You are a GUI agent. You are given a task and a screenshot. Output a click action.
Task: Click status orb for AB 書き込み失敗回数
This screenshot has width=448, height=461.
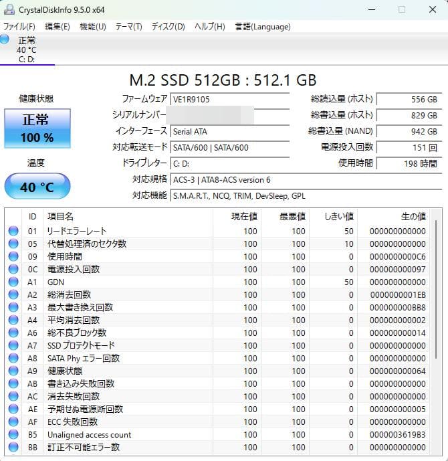click(x=13, y=383)
